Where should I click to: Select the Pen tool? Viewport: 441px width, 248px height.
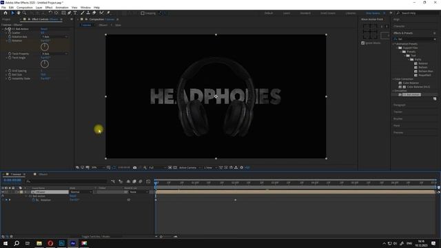pos(70,13)
